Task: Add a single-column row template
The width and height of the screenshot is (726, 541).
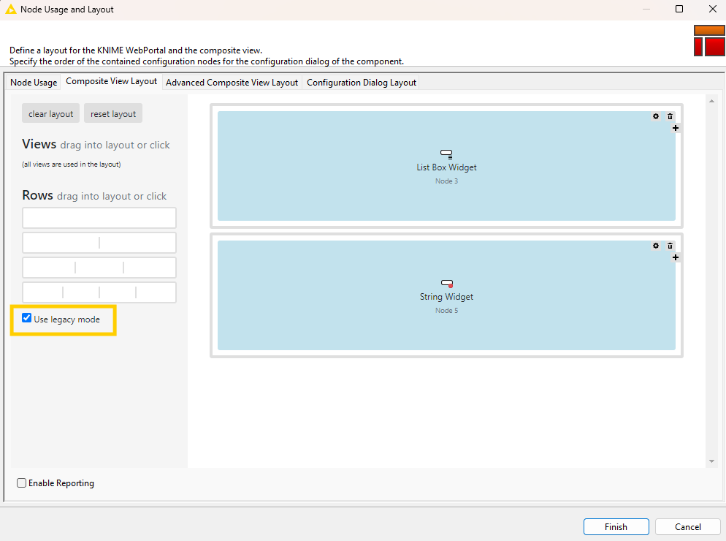Action: click(99, 218)
